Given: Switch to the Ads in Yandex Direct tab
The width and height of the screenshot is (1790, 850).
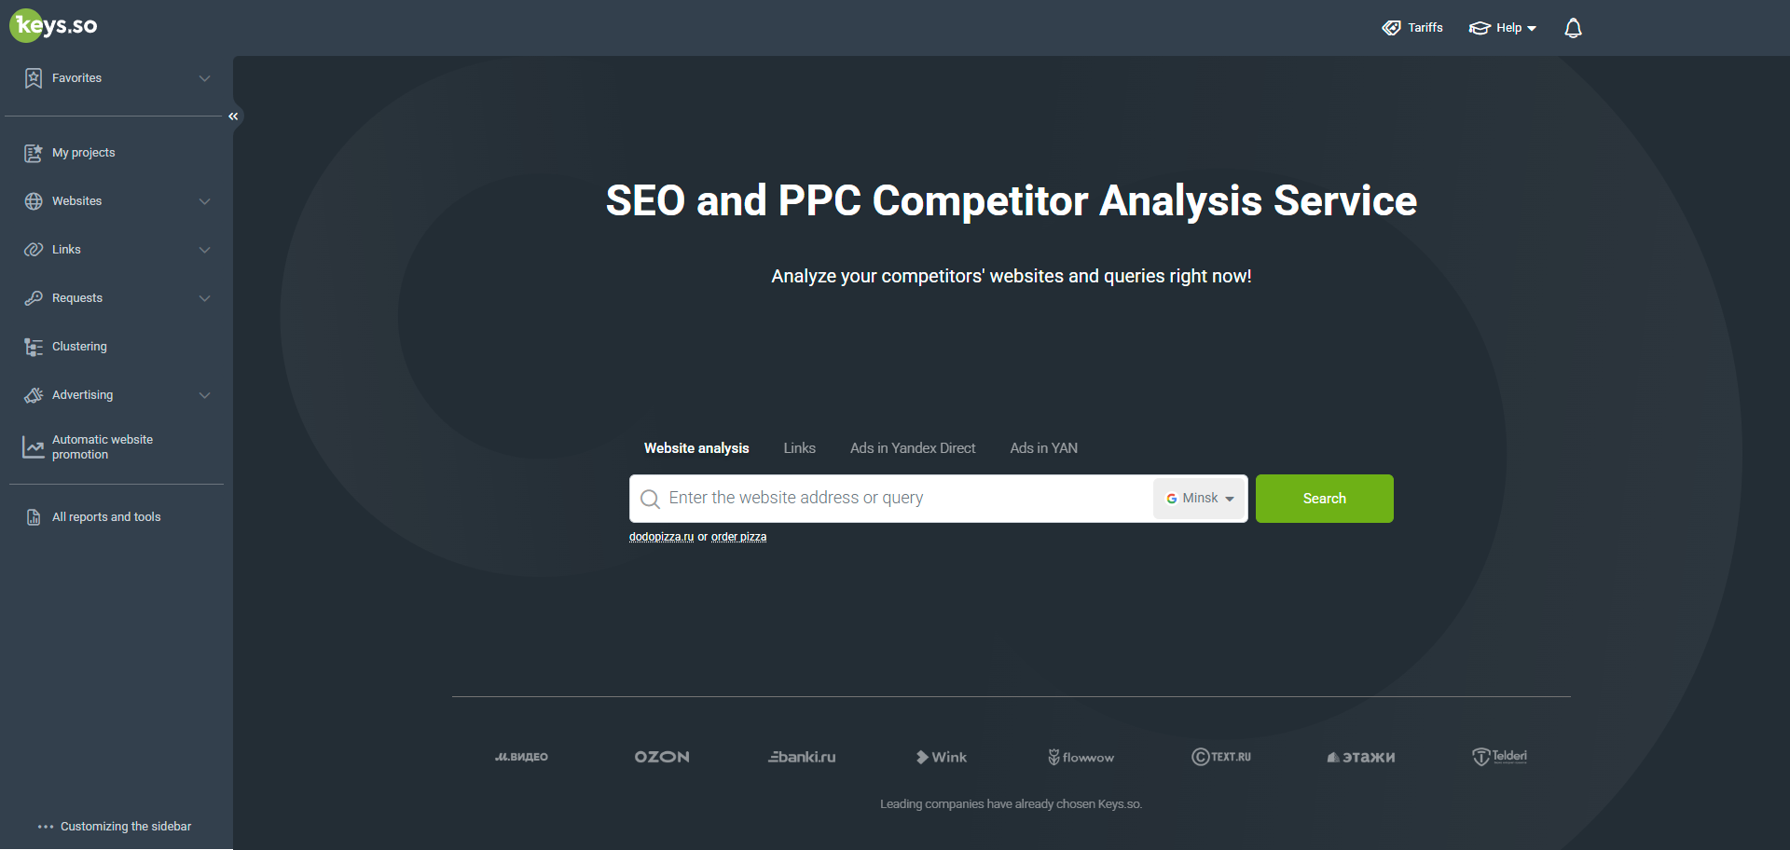Looking at the screenshot, I should click(912, 447).
